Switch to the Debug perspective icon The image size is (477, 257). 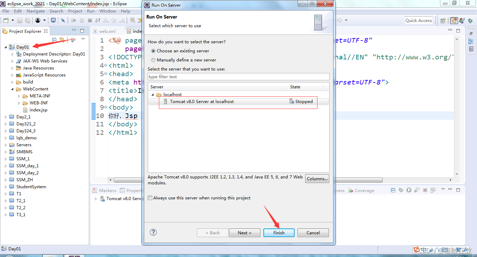[x=470, y=21]
